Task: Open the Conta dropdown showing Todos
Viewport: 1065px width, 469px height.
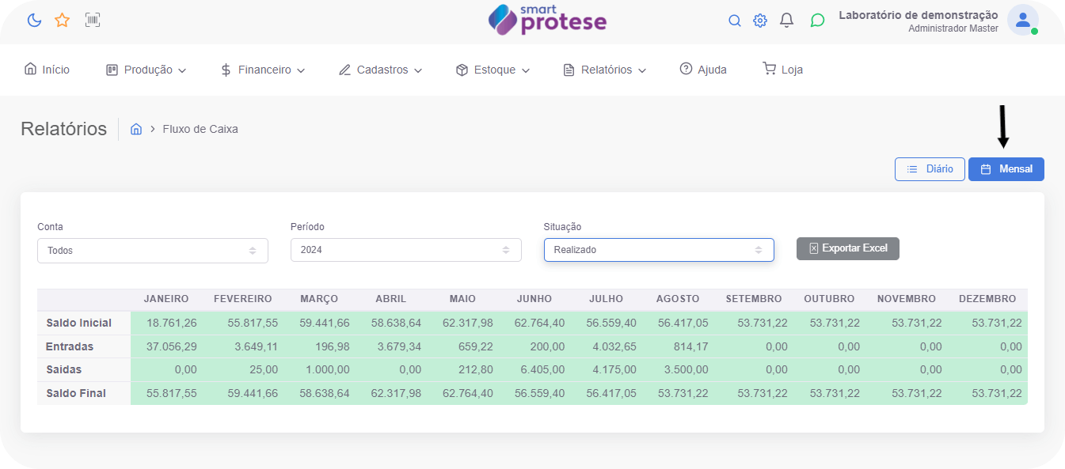Action: coord(153,250)
